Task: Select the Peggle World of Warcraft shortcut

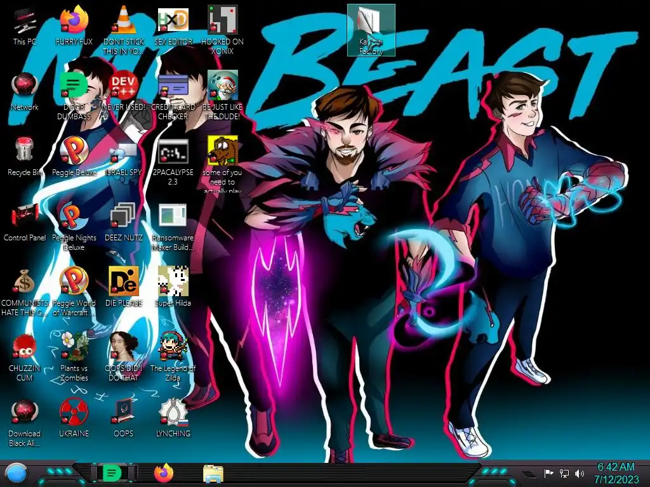Action: 74,292
